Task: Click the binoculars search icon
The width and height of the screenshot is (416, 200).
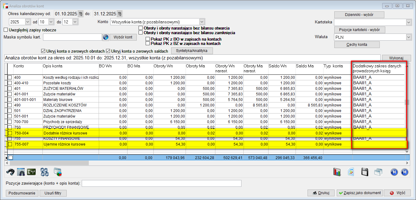Action: (x=10, y=172)
